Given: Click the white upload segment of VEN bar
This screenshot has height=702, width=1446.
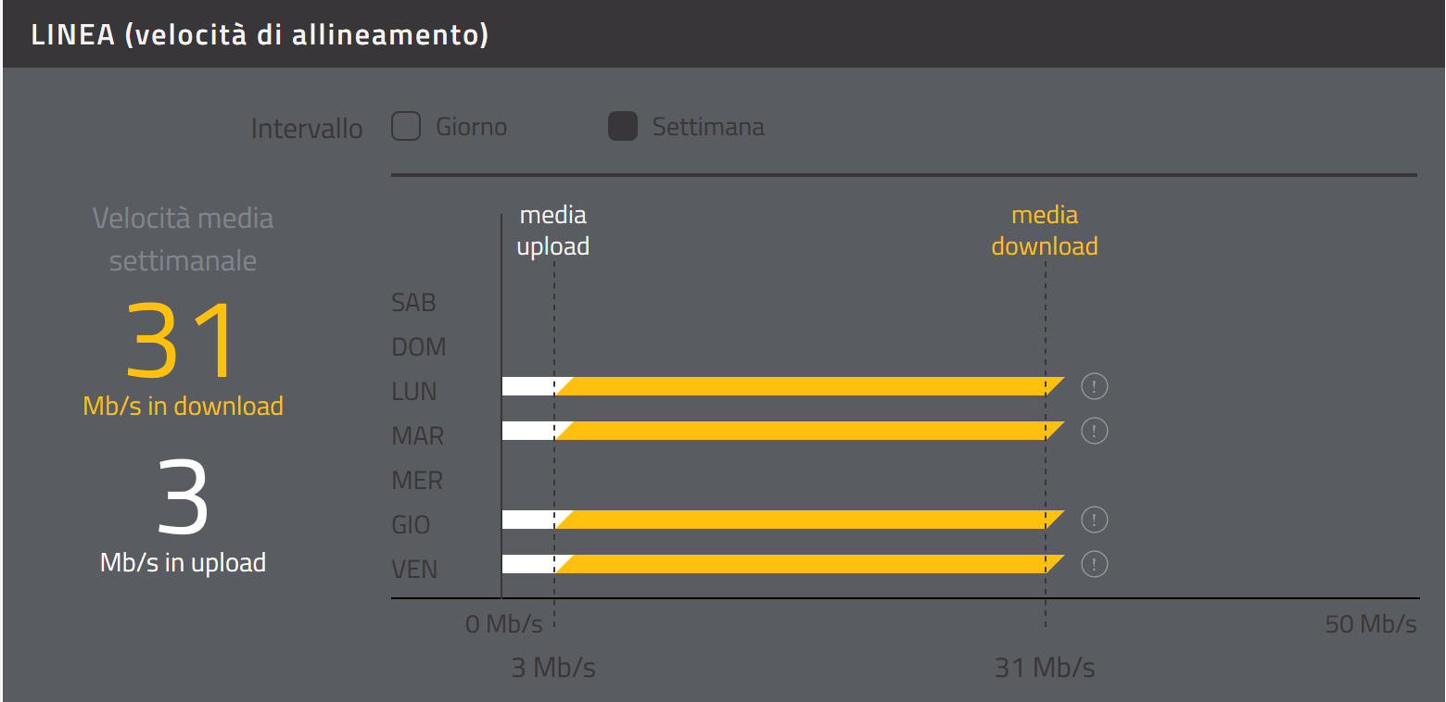Looking at the screenshot, I should tap(526, 564).
